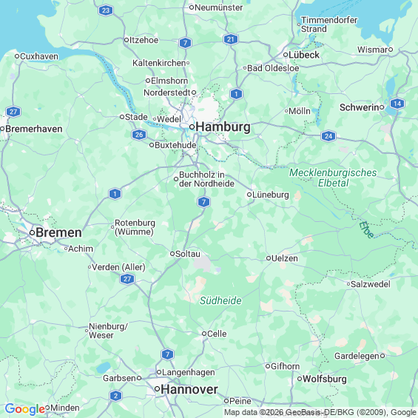This screenshot has height=418, width=418.
Task: Open the Google logo link
Action: [25, 409]
